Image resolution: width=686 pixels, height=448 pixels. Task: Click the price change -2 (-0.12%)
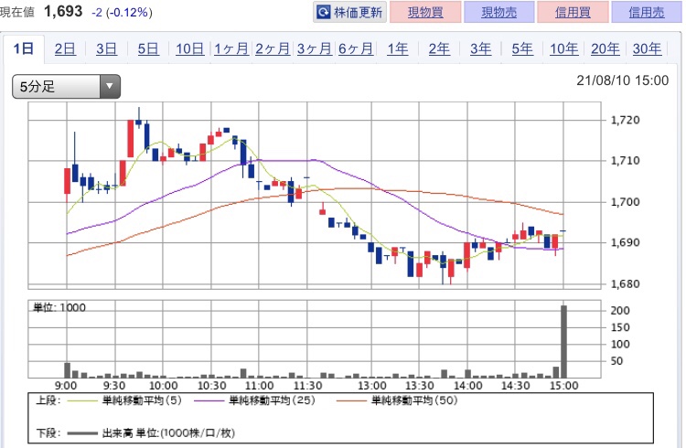point(122,12)
